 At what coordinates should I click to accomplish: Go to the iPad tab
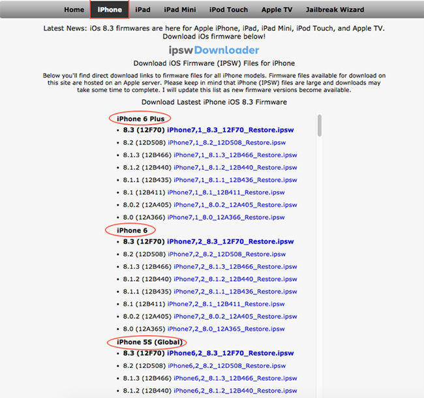[143, 10]
